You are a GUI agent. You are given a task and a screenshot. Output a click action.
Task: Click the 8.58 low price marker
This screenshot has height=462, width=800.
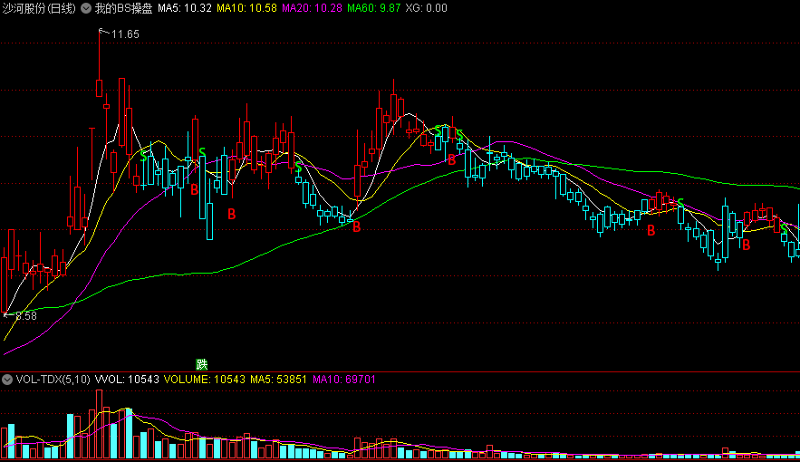[26, 316]
